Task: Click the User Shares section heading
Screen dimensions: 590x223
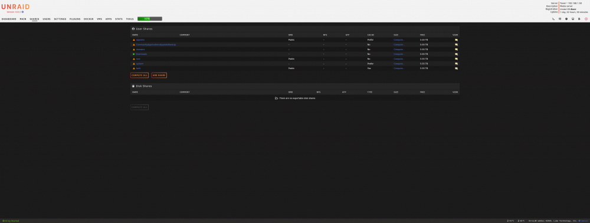Action: point(144,28)
